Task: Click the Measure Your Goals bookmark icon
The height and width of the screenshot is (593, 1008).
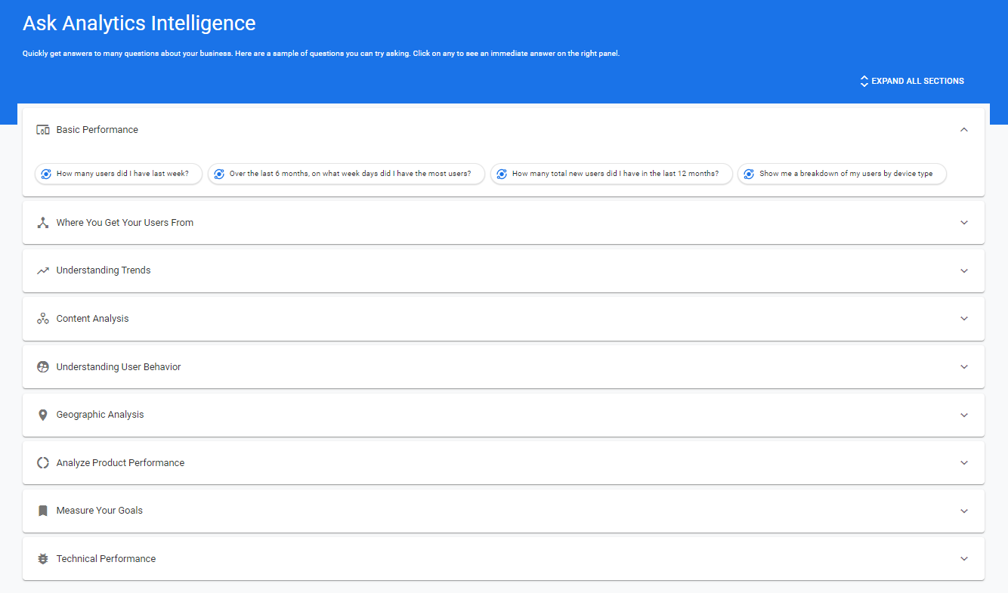Action: [x=43, y=511]
